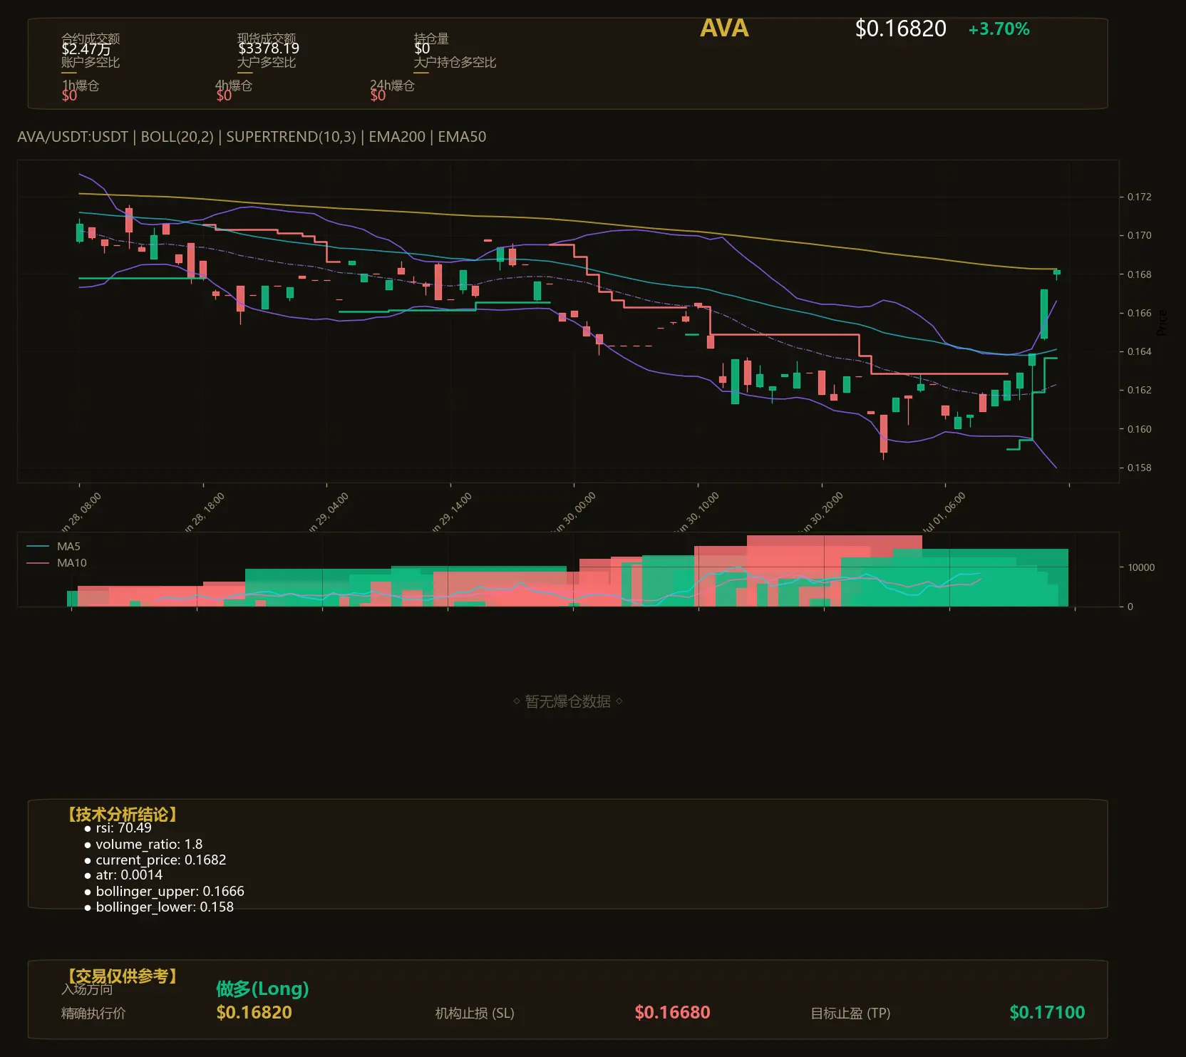Screen dimensions: 1186x1057
Task: Select the current price $0.16820 at top
Action: pos(900,29)
